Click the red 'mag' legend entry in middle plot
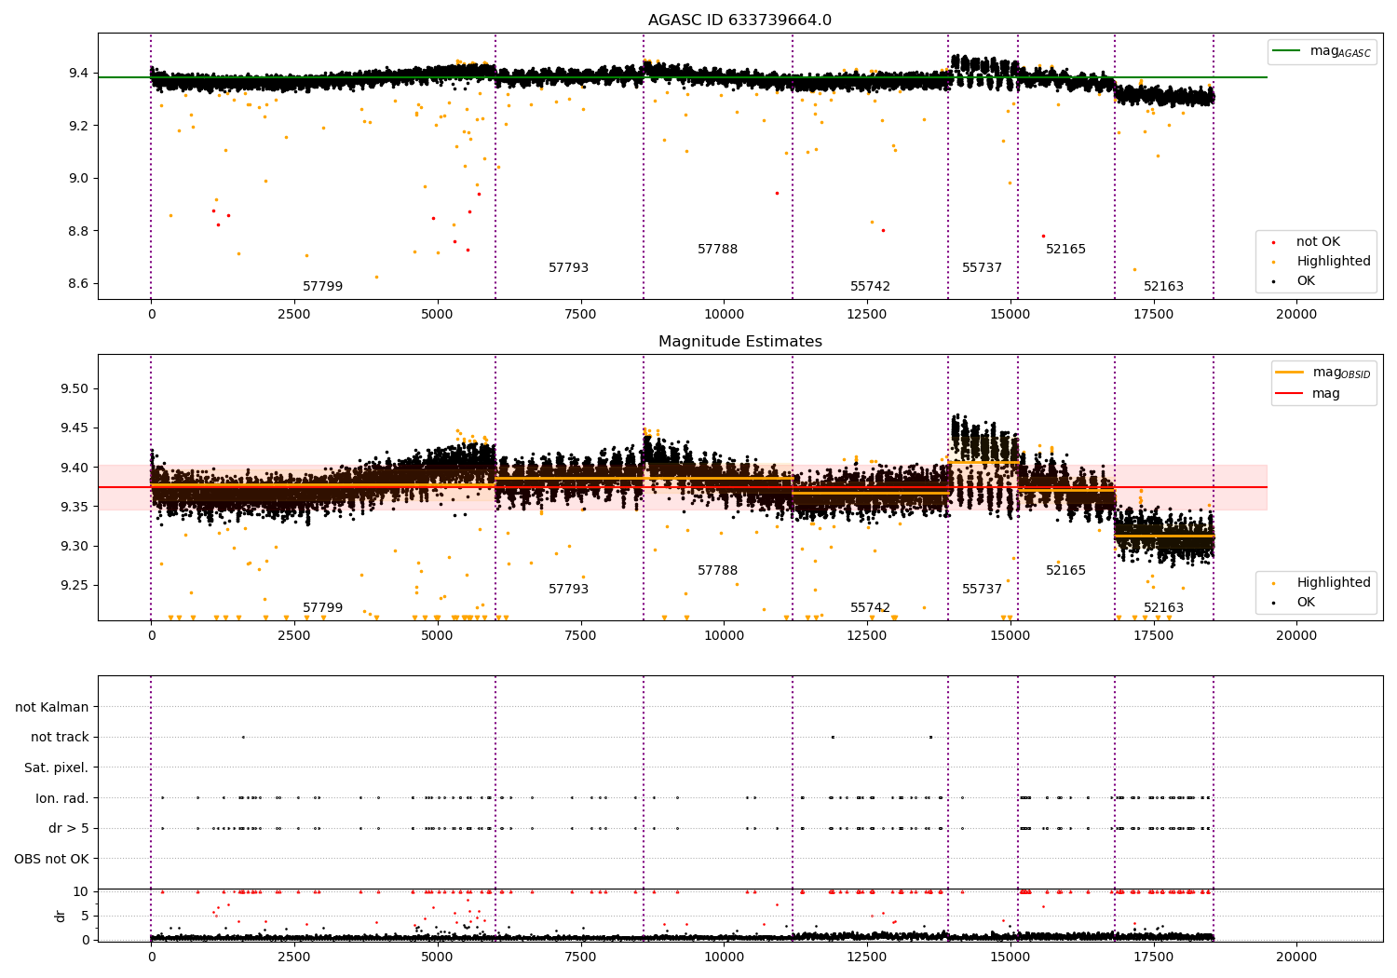This screenshot has width=1397, height=978. pos(1325,393)
